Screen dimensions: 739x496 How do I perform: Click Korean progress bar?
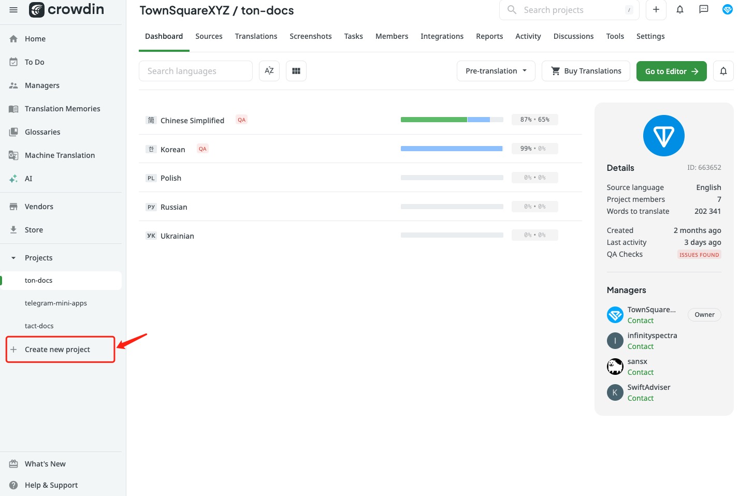pos(452,149)
